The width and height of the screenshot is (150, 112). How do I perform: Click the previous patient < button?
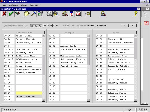click(x=125, y=26)
